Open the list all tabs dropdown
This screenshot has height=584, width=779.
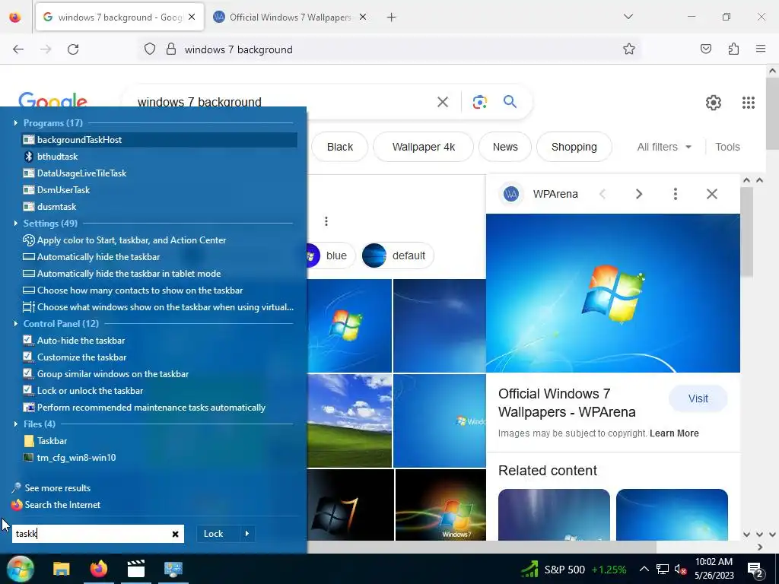(628, 17)
